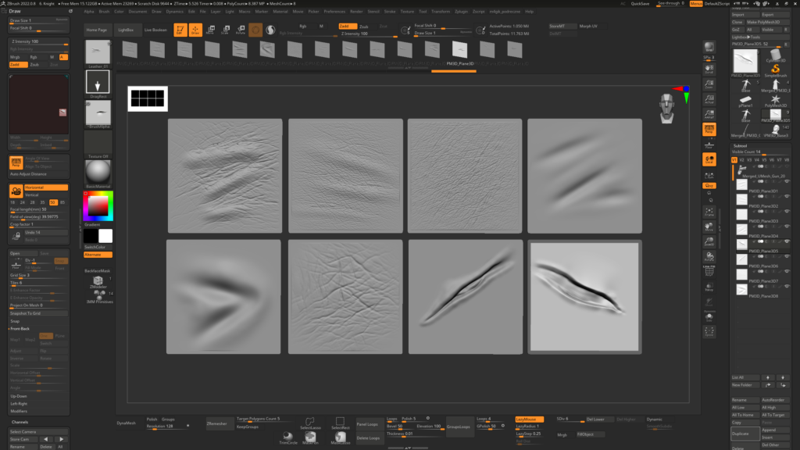The image size is (800, 450).
Task: Toggle visibility eye of PM3D_Plane3D1 subtool
Action: (786, 181)
